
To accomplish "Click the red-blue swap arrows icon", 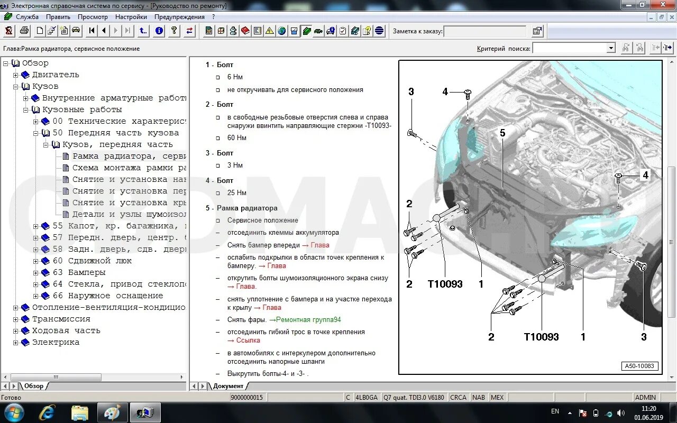I will 189,31.
